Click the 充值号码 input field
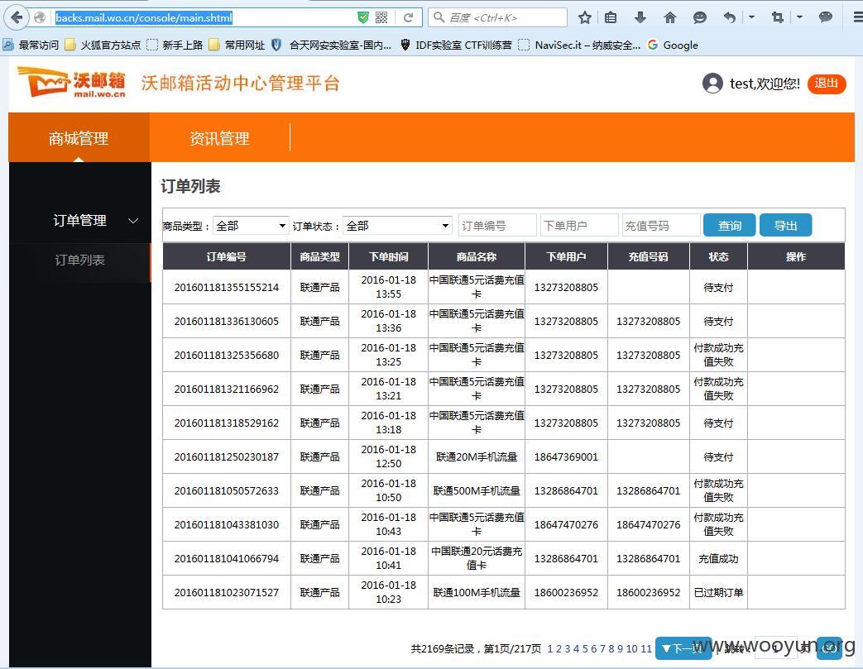Image resolution: width=863 pixels, height=669 pixels. [x=661, y=226]
